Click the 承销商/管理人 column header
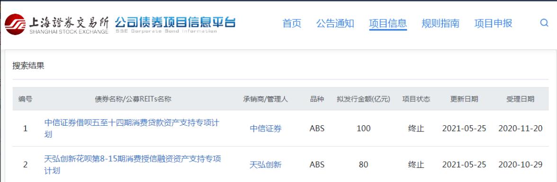557x182 pixels. [x=265, y=99]
